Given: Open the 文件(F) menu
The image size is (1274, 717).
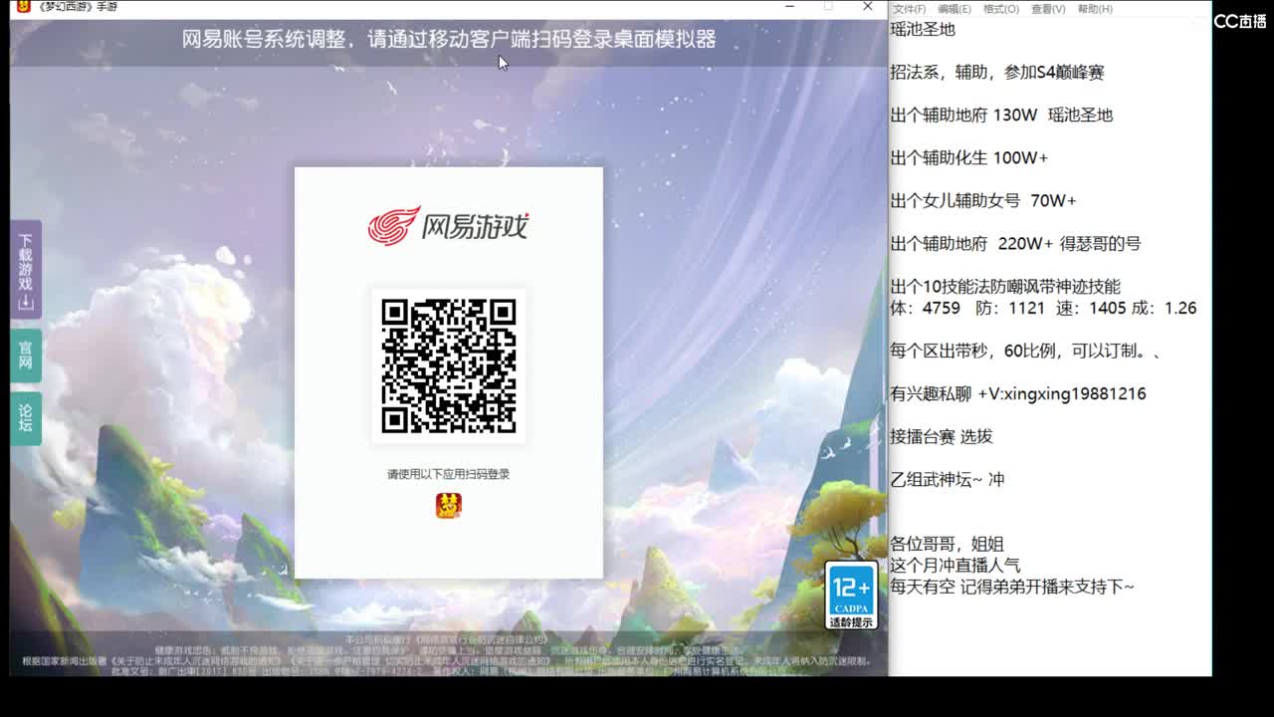Looking at the screenshot, I should coord(912,7).
